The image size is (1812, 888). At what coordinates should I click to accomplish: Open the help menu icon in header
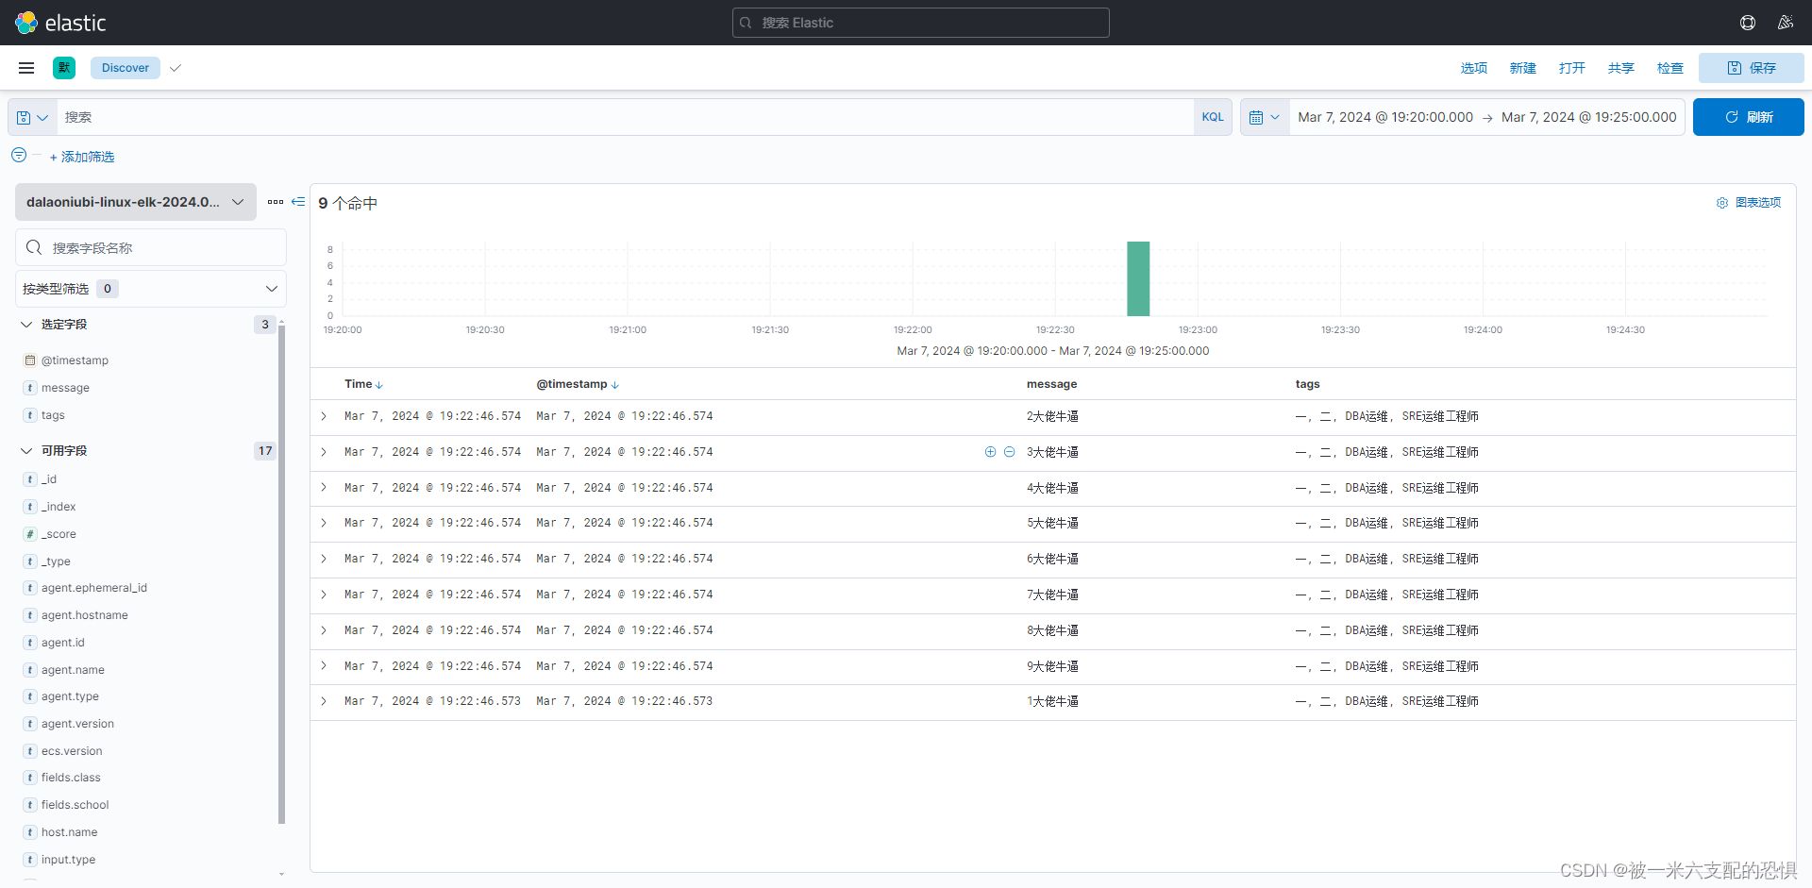[x=1748, y=23]
